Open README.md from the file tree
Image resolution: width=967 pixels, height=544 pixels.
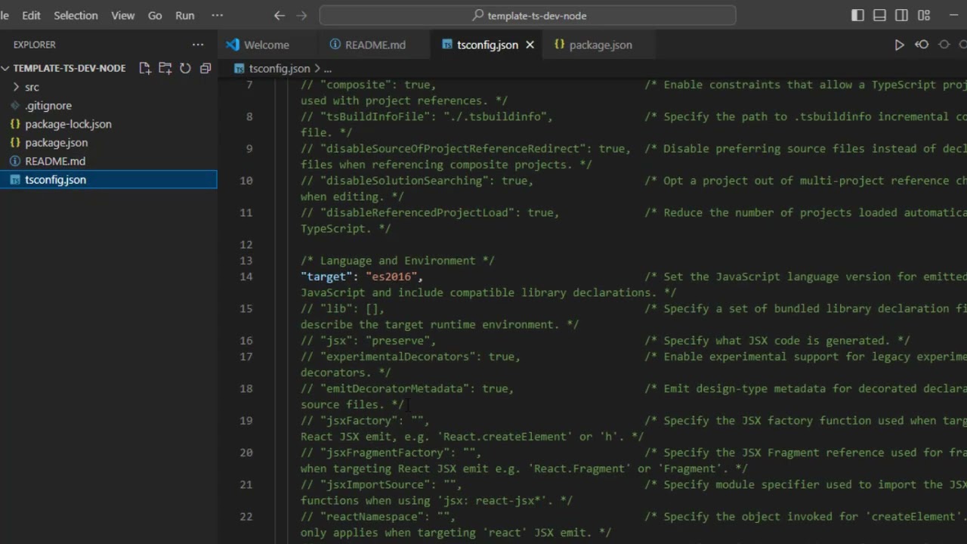click(x=55, y=161)
